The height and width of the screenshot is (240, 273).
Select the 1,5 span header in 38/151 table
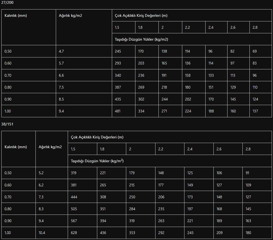click(x=73, y=149)
